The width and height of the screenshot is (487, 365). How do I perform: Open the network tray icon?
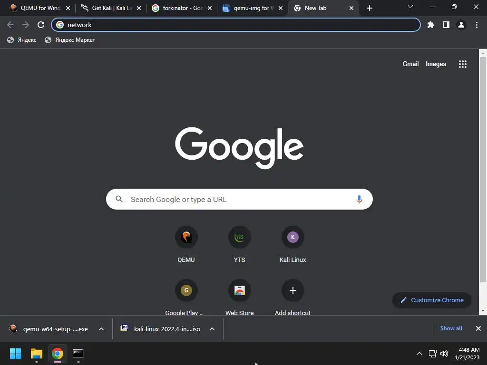tap(432, 354)
